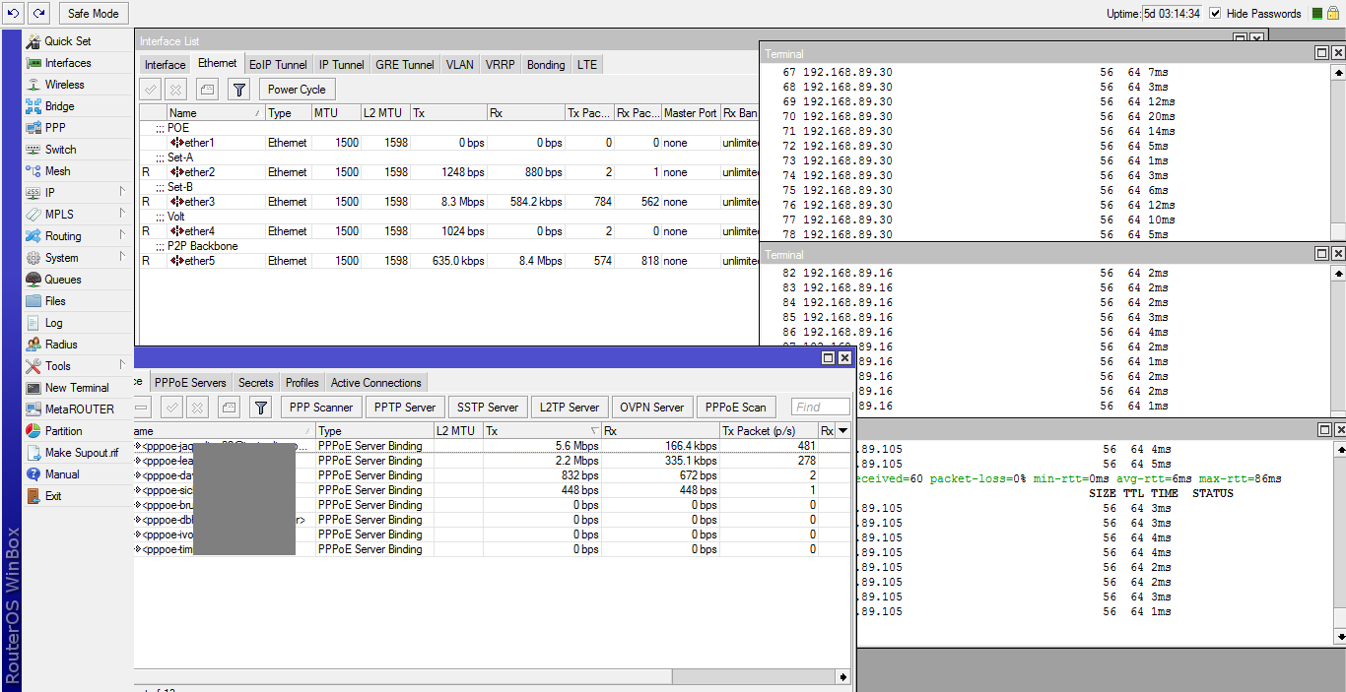Open Wireless from the sidebar
Viewport: 1346px width, 692px height.
tap(64, 85)
